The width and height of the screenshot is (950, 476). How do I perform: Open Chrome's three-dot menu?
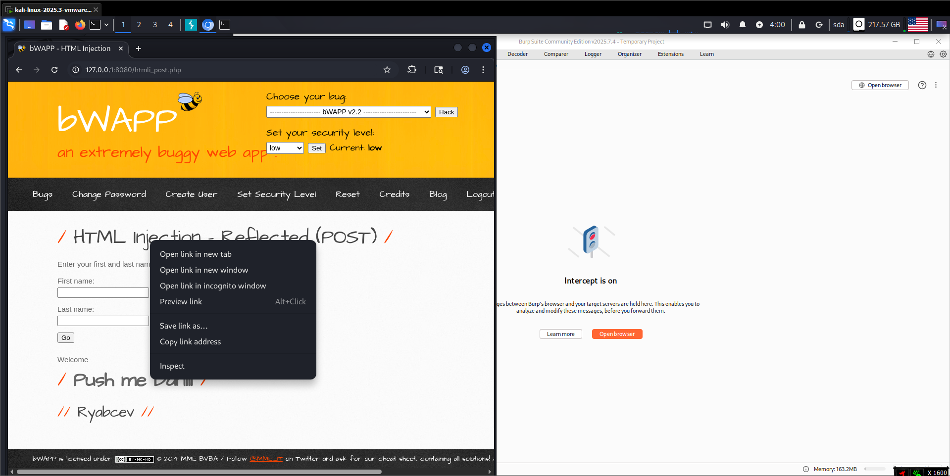point(483,70)
